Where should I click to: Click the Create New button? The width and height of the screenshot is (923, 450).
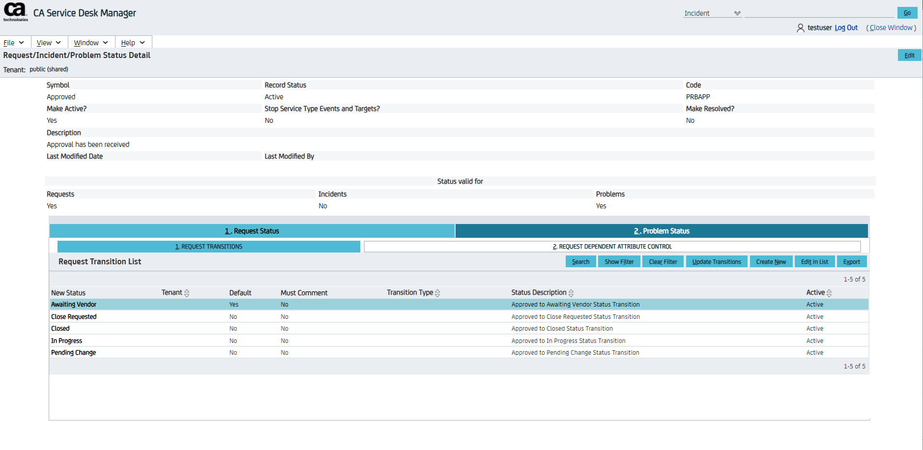click(771, 262)
